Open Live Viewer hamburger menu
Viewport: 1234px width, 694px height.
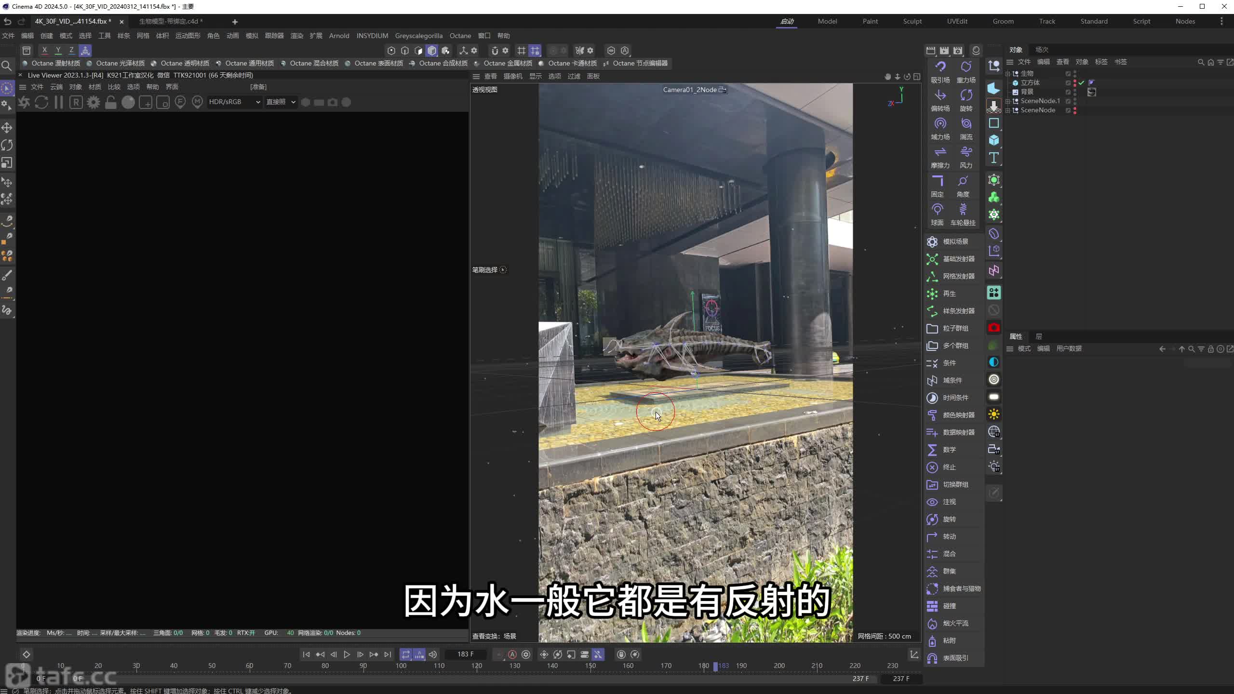(x=23, y=87)
